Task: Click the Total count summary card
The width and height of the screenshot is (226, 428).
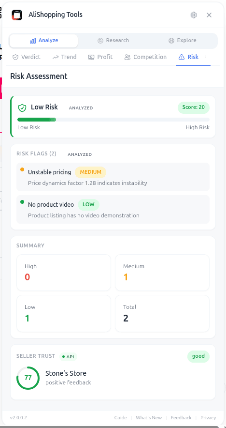Action: point(162,313)
